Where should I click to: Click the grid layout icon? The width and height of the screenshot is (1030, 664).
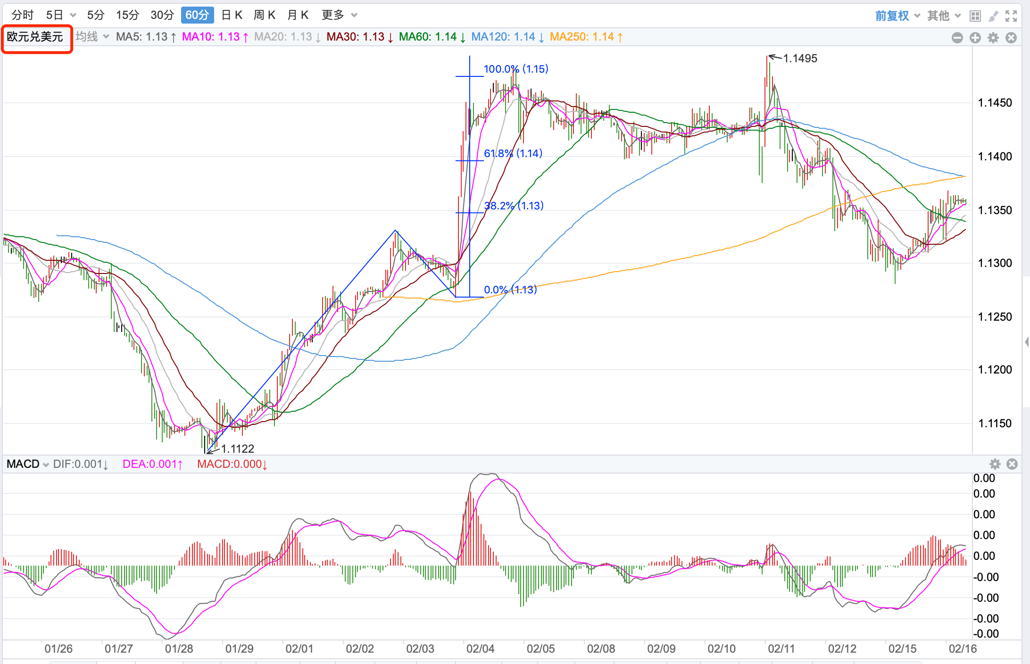(x=975, y=16)
